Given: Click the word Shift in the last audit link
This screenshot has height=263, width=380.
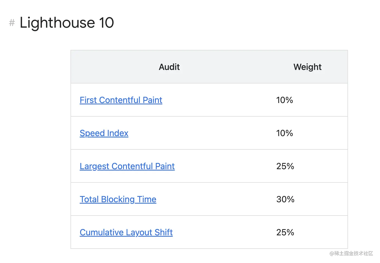Looking at the screenshot, I should [163, 232].
